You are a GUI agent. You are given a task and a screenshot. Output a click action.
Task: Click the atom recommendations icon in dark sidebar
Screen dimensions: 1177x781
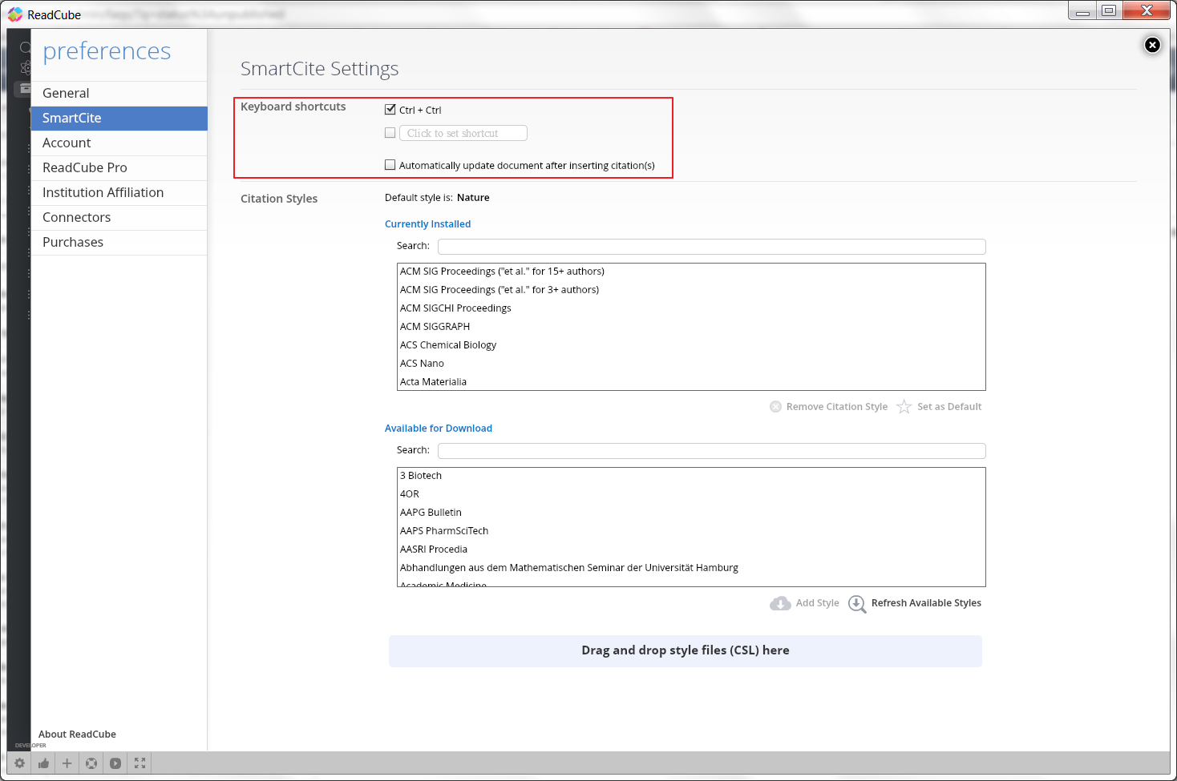25,68
